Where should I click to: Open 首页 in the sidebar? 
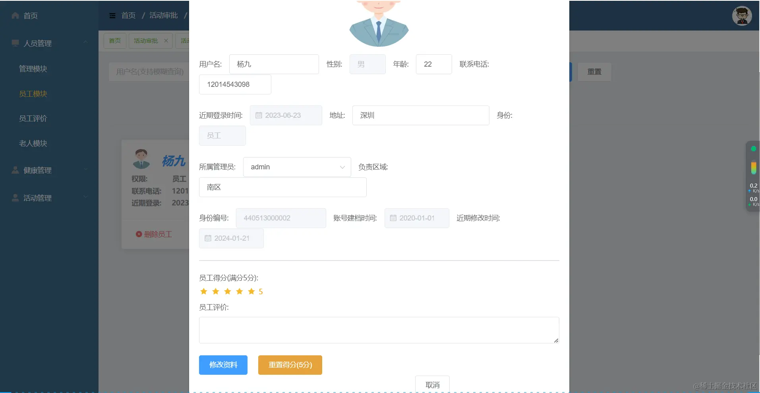click(x=31, y=16)
